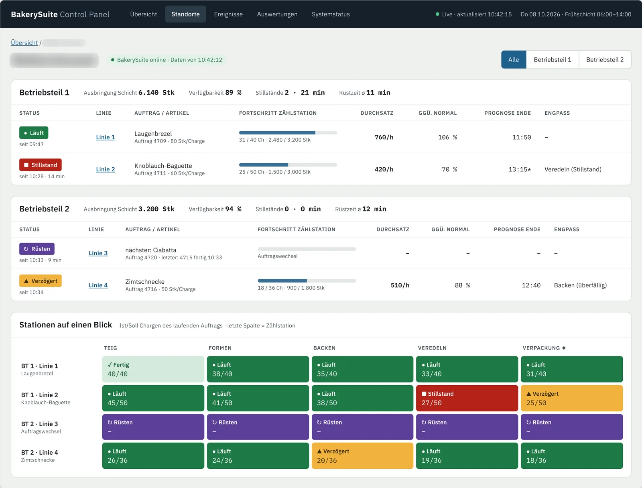Click the empty Auftragswechsel progress bar
The image size is (642, 488).
click(x=307, y=249)
